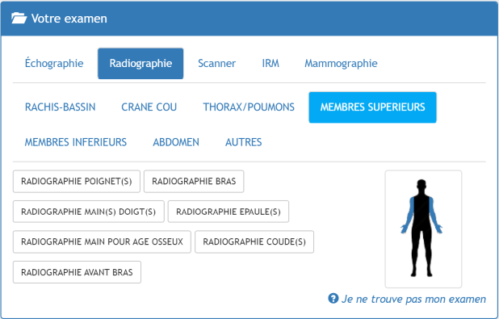This screenshot has width=499, height=319.
Task: Switch to the IRM tab
Action: click(x=270, y=63)
